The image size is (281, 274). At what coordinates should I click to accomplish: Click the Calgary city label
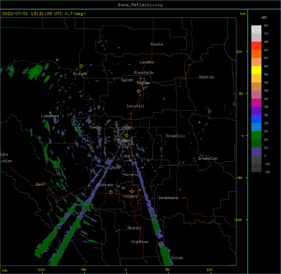pyautogui.click(x=130, y=196)
